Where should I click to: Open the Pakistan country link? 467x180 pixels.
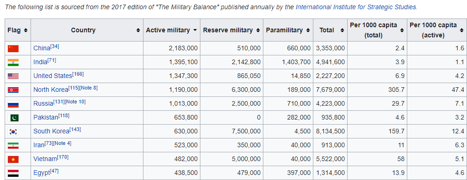45,118
